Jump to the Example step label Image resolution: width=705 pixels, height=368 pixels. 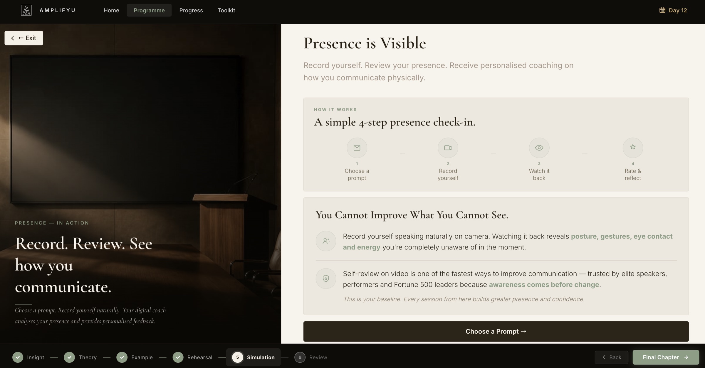coord(142,357)
